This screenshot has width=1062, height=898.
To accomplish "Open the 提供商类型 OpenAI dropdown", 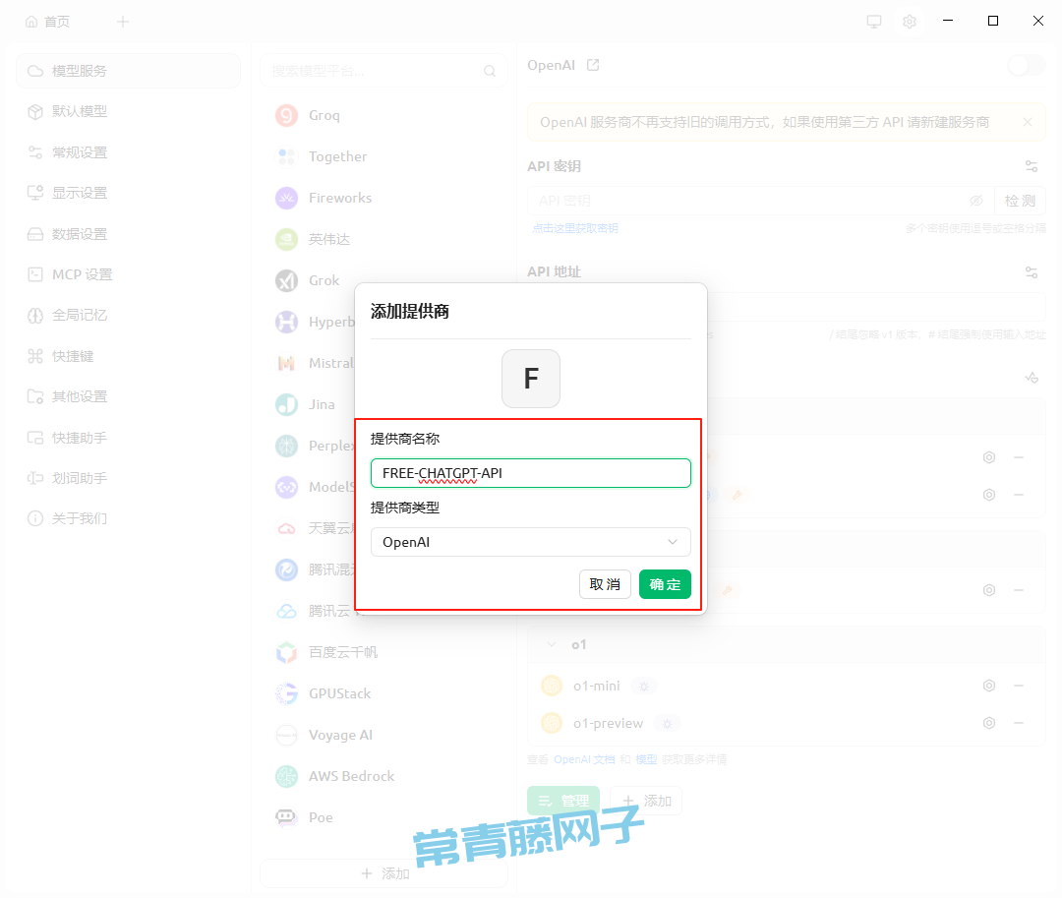I will click(x=531, y=543).
